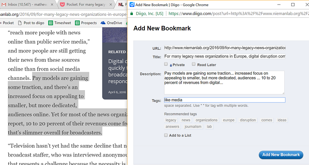Minimize the Diigo popup window
This screenshot has height=165, width=309.
[279, 5]
